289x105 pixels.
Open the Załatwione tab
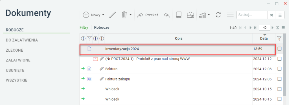(x=18, y=60)
